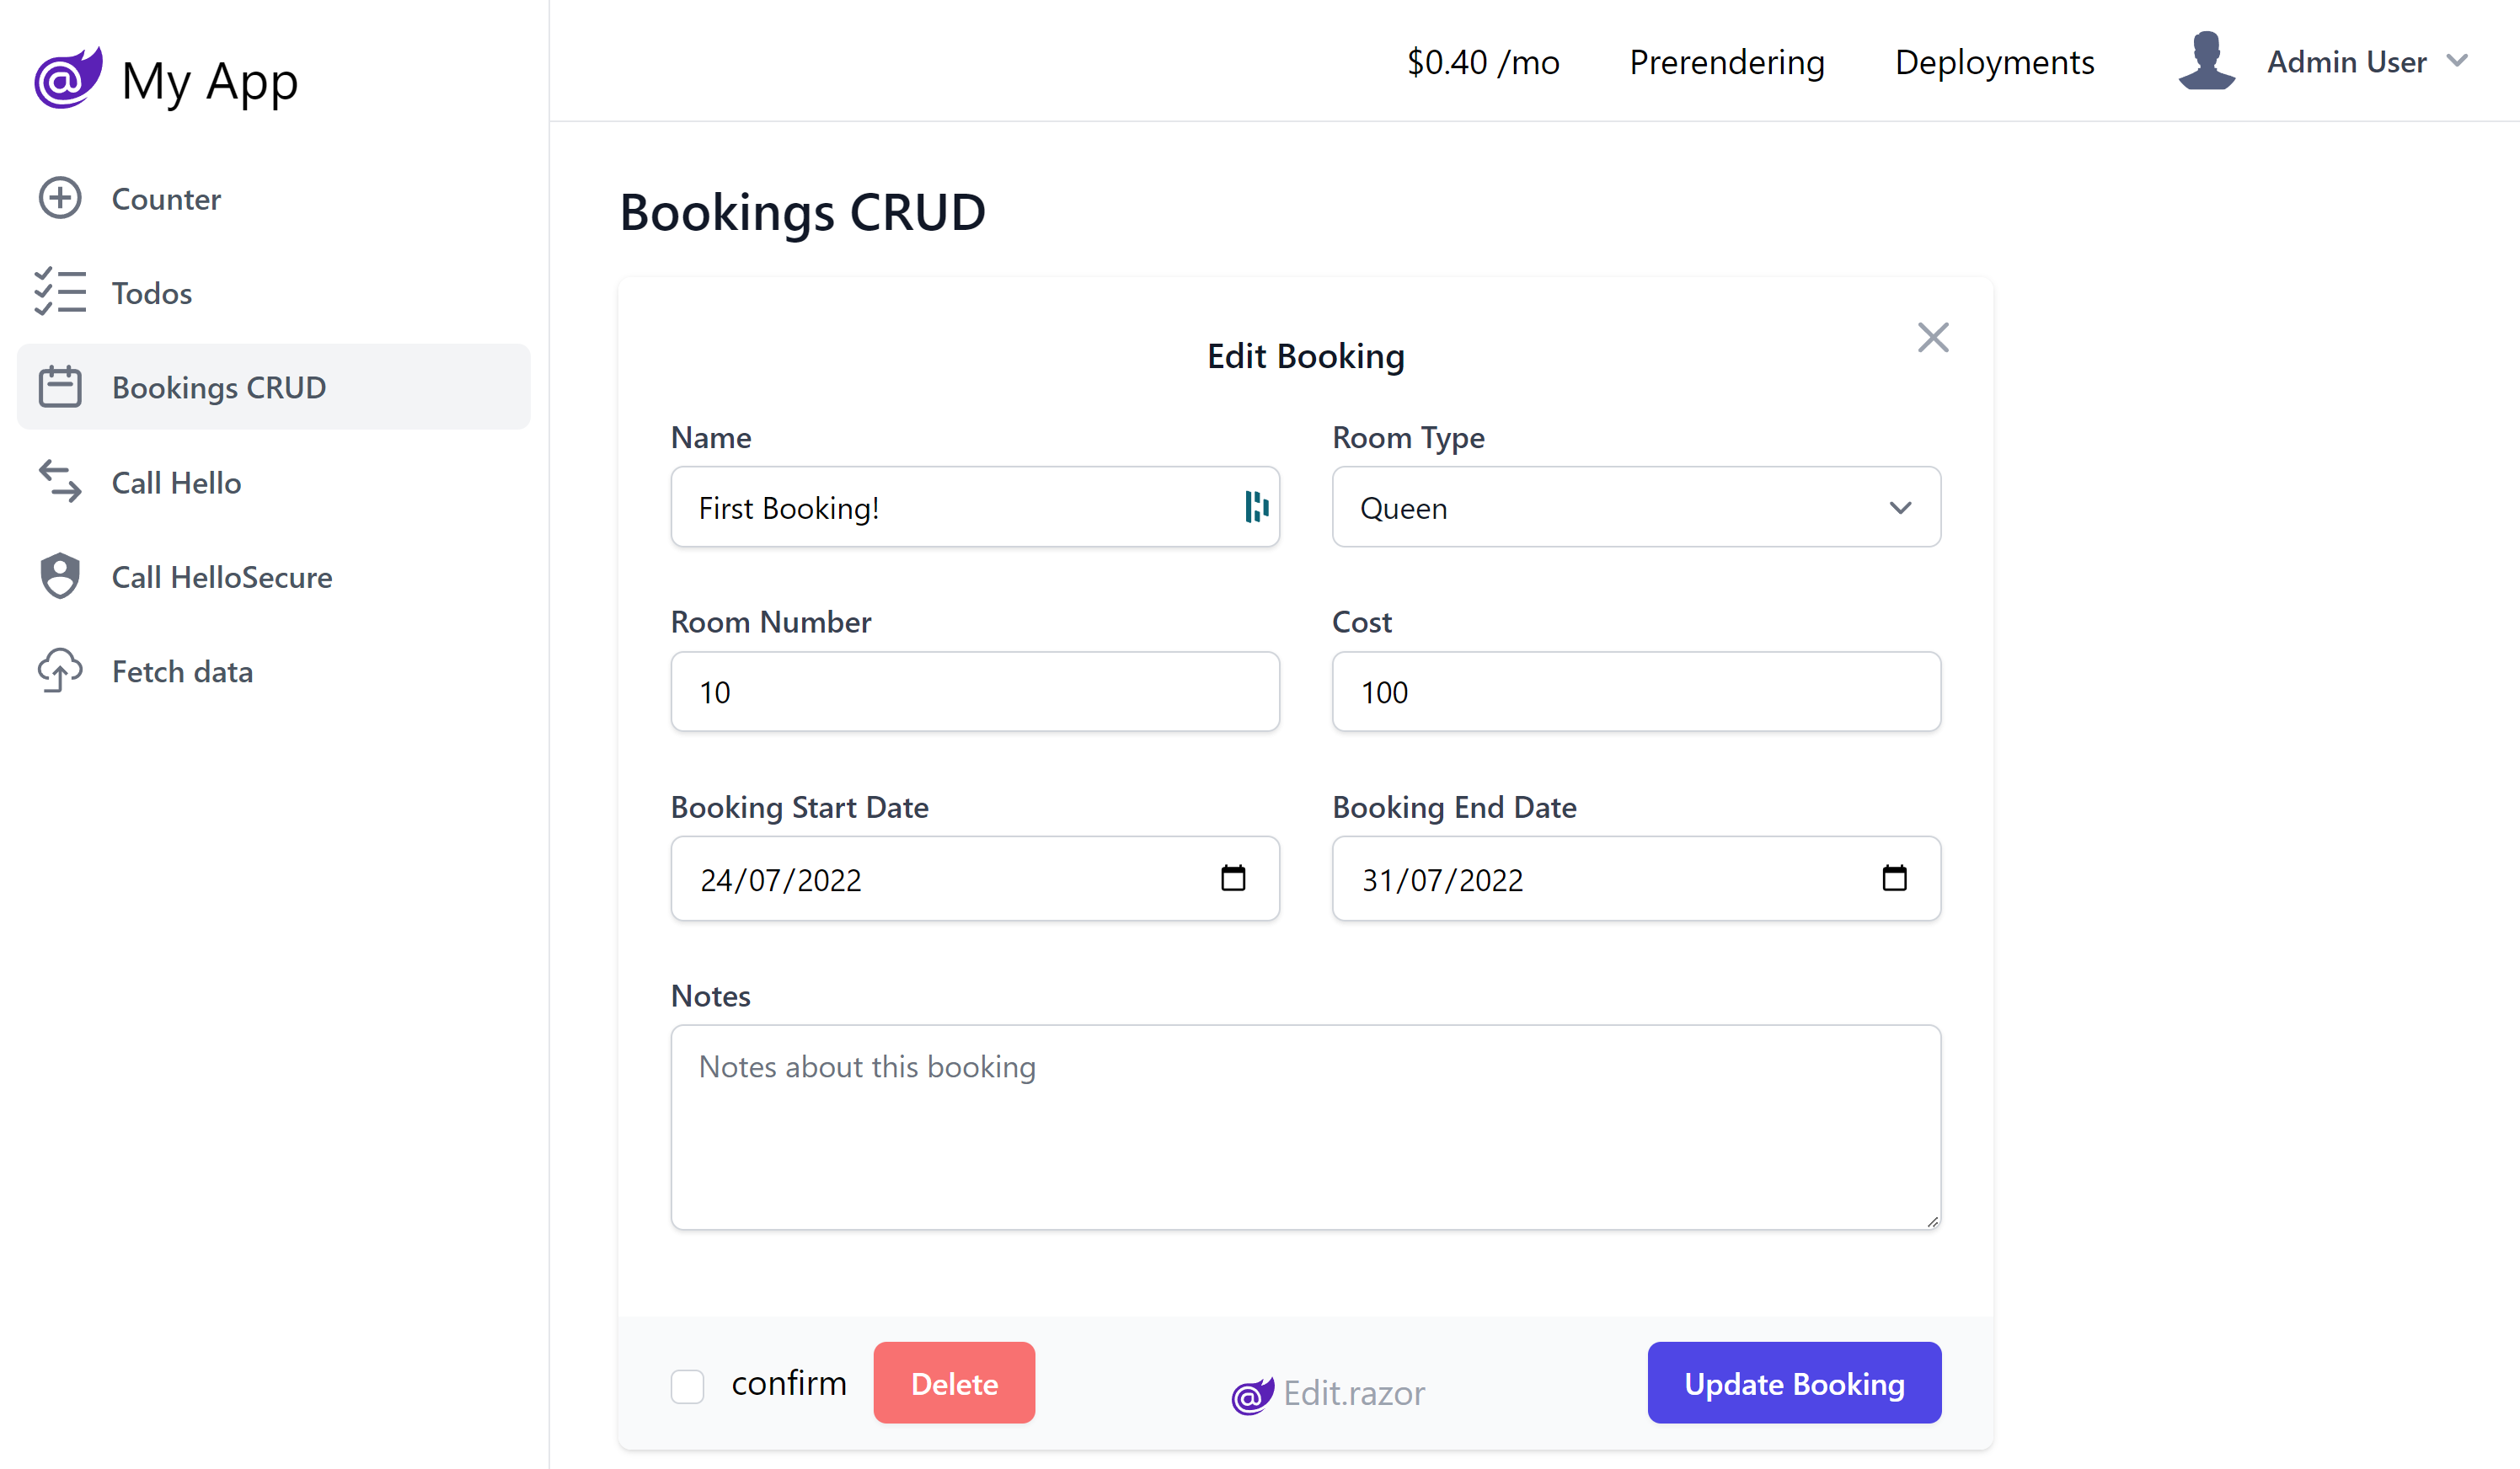Click the red Delete button
Viewport: 2520px width, 1469px height.
click(x=954, y=1383)
